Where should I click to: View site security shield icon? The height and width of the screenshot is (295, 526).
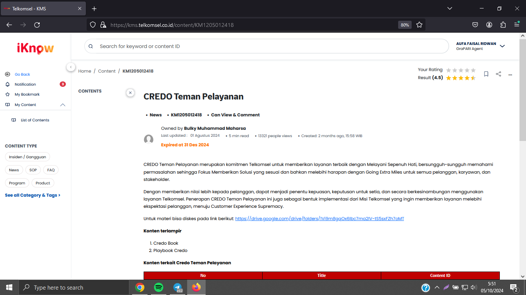(x=93, y=25)
